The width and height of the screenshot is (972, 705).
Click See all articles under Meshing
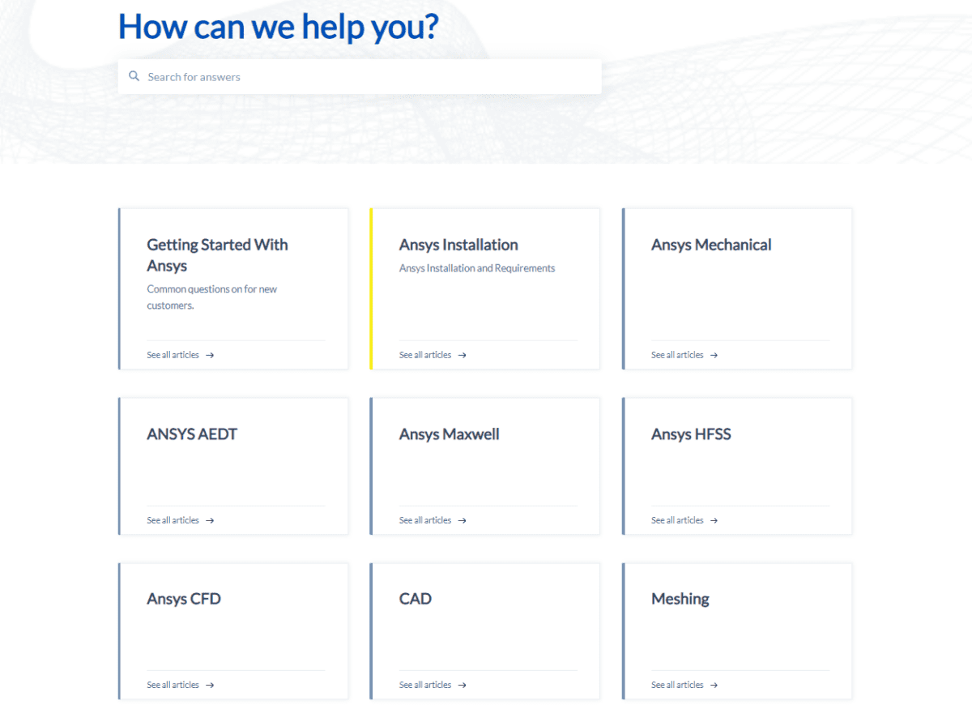point(677,685)
